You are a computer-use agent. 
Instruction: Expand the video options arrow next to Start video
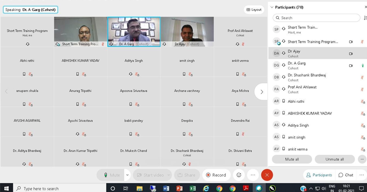pos(169,175)
